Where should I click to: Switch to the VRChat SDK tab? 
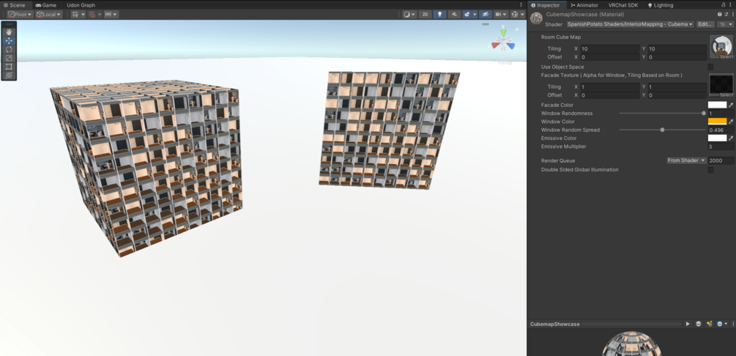click(623, 5)
